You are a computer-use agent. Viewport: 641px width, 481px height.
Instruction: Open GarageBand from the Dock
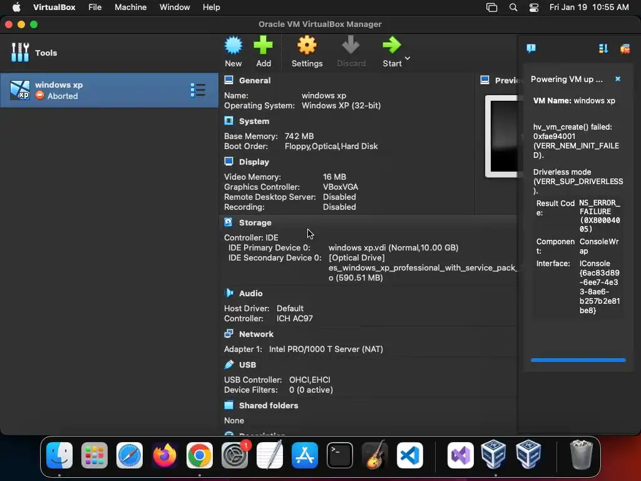pyautogui.click(x=374, y=455)
